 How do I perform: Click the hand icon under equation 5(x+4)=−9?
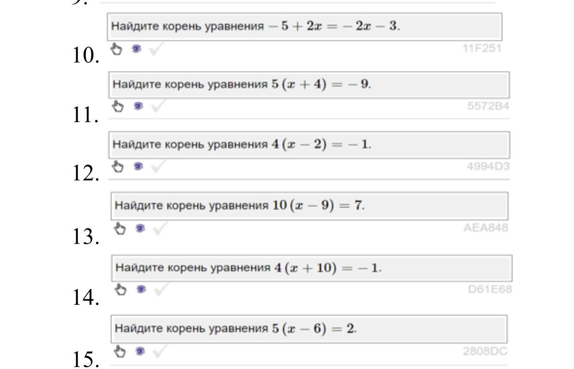pyautogui.click(x=119, y=106)
